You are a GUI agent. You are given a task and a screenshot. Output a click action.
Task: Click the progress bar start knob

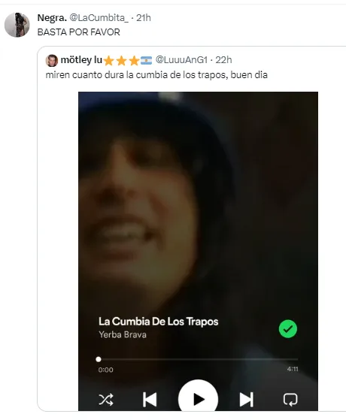[99, 359]
